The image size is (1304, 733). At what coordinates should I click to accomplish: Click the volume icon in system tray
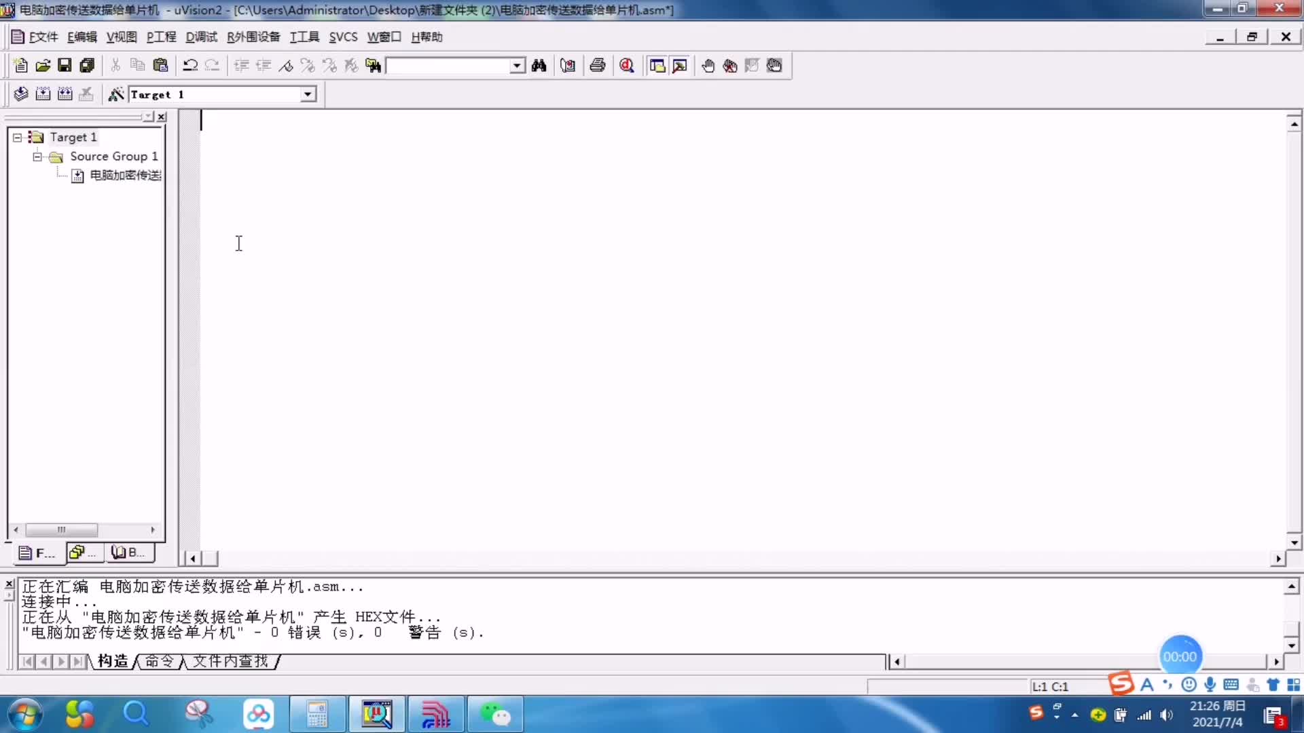pos(1167,715)
